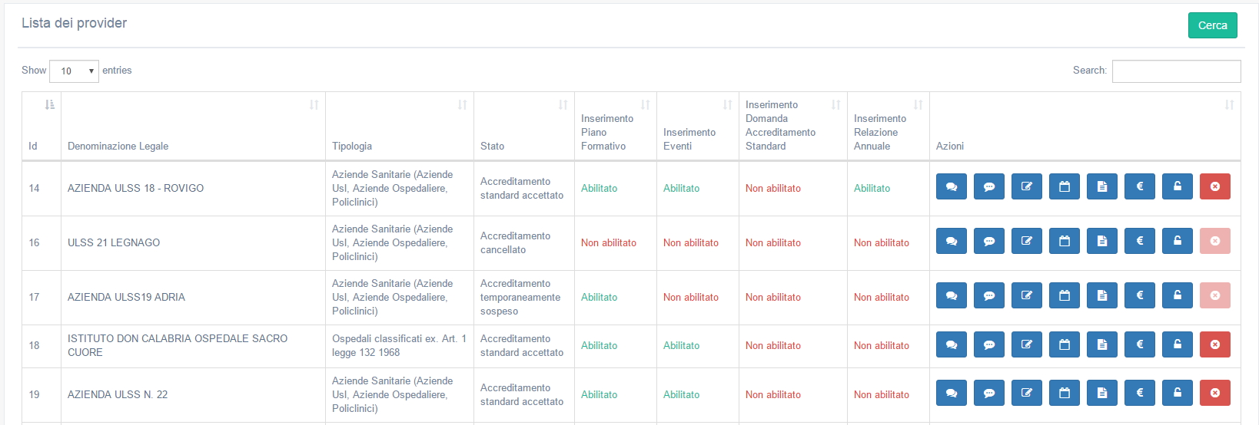Click euro icon in AZIENDA ULSS19 ADRIA row
1259x425 pixels.
(x=1139, y=295)
